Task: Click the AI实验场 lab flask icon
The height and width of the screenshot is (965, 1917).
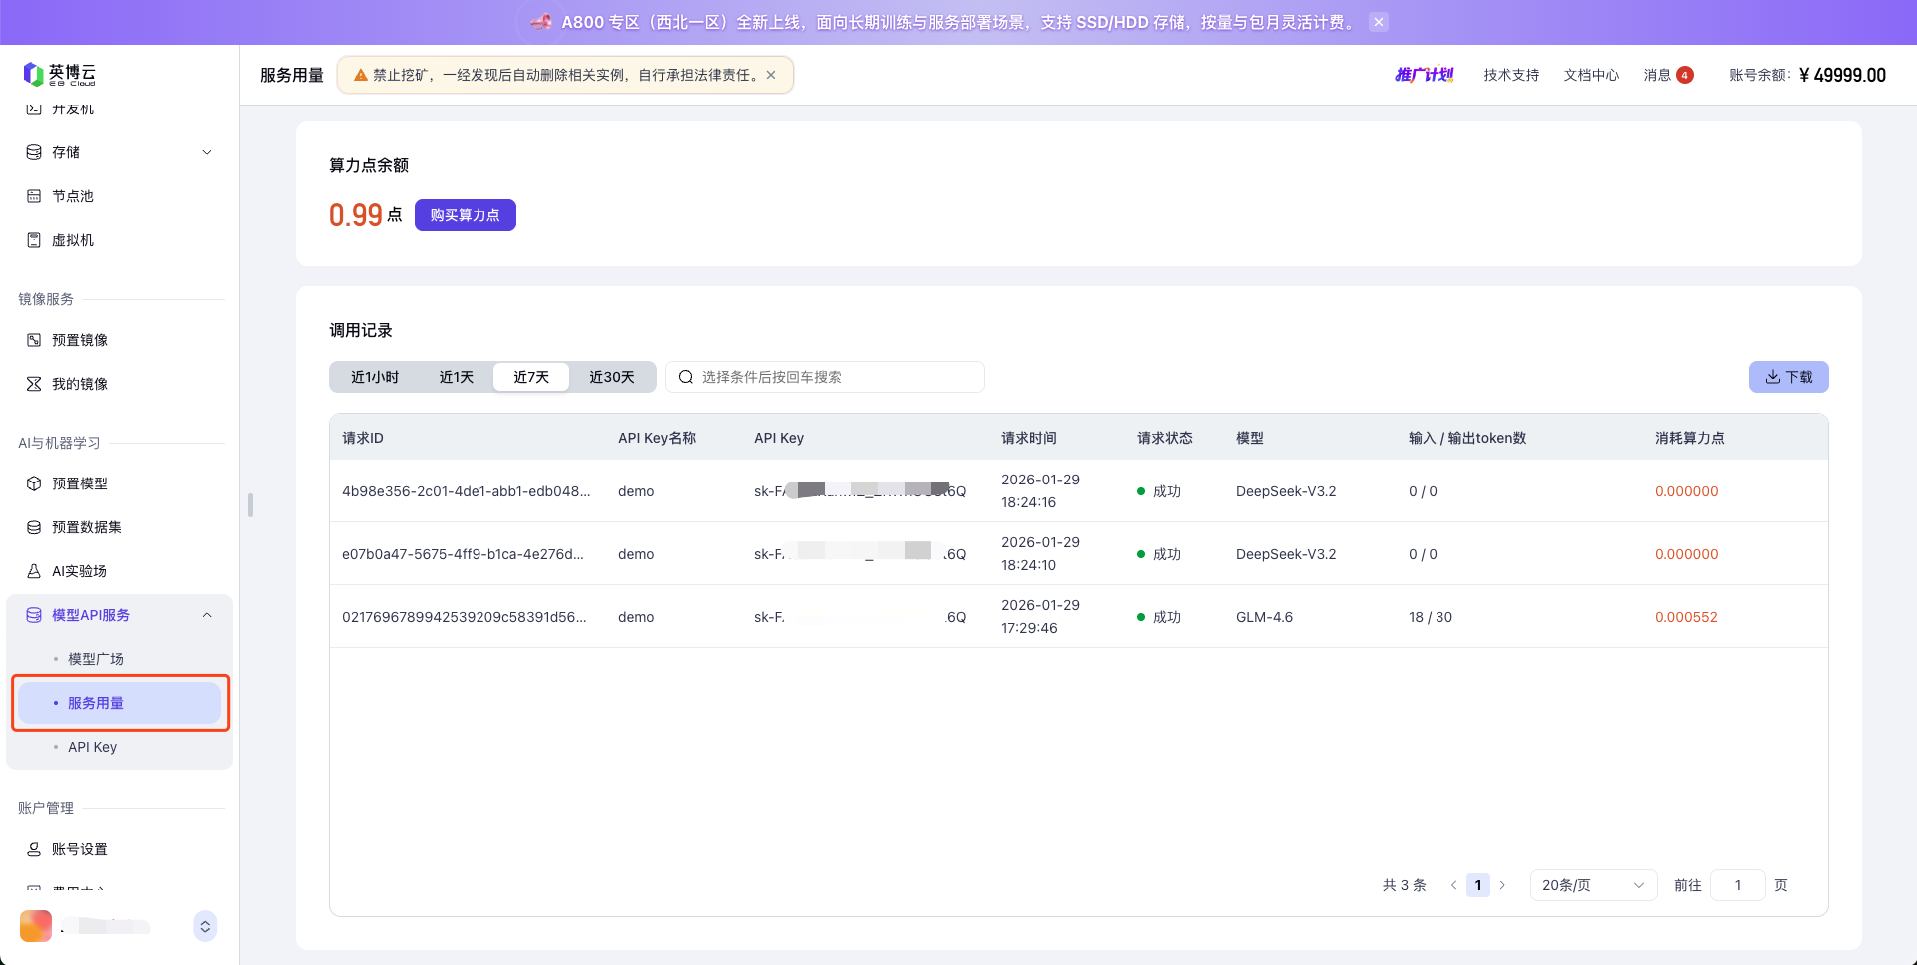Action: tap(34, 571)
